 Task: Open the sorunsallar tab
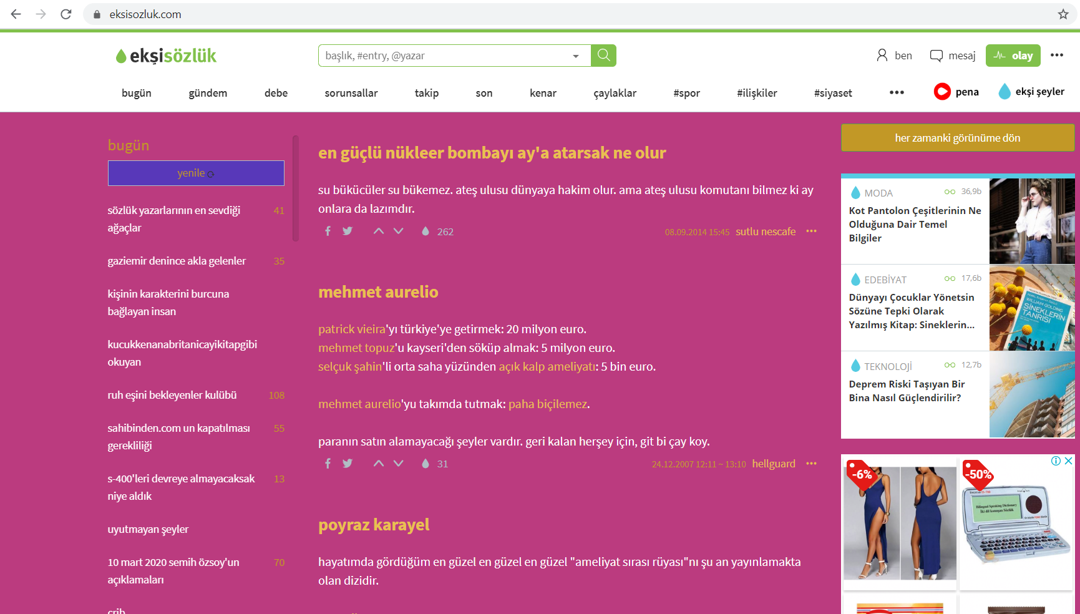pos(351,93)
